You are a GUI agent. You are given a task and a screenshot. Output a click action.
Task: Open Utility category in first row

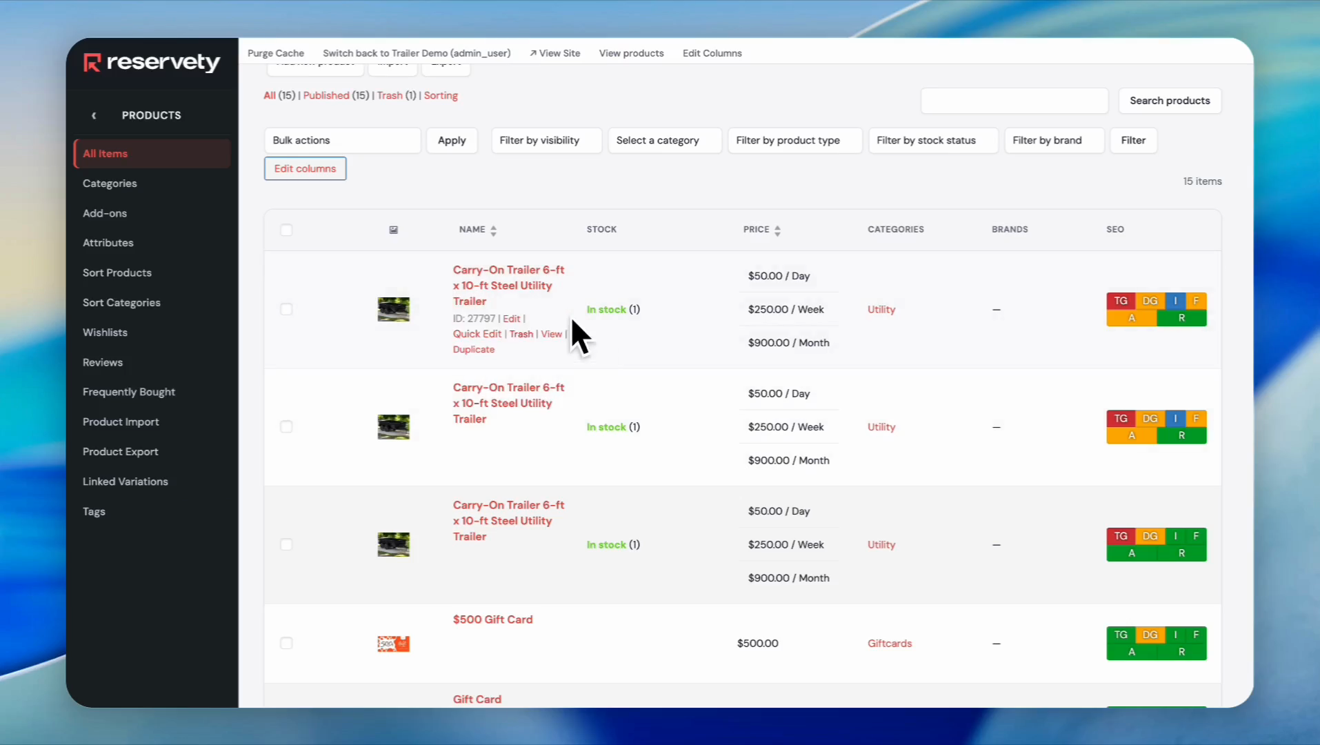(x=881, y=310)
